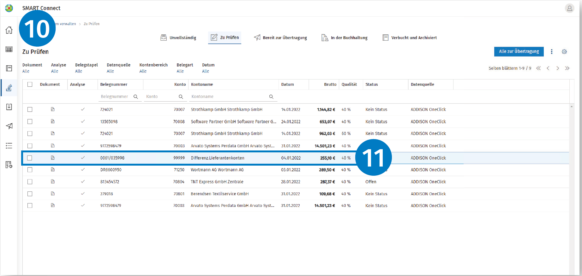Sort by the Datum column header
The width and height of the screenshot is (582, 276).
[x=288, y=85]
